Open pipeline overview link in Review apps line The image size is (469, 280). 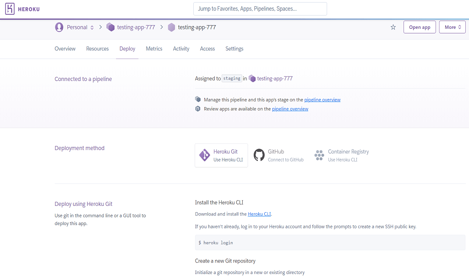point(290,109)
